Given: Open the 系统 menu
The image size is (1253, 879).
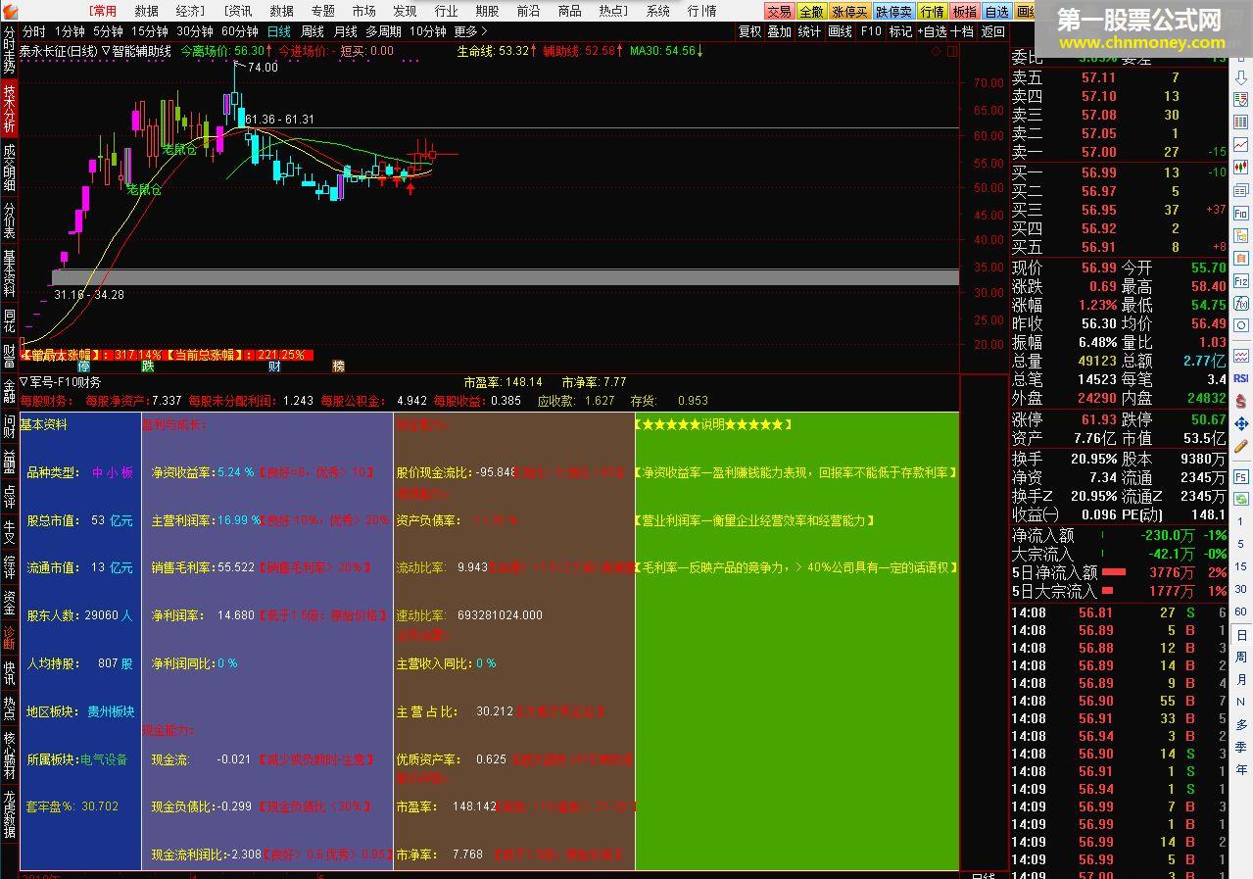Looking at the screenshot, I should tap(658, 11).
